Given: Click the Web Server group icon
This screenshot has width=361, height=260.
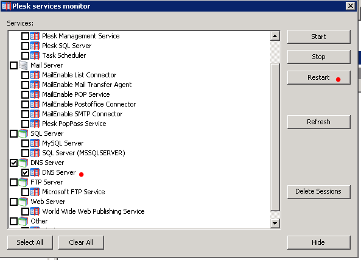Looking at the screenshot, I should 23,202.
